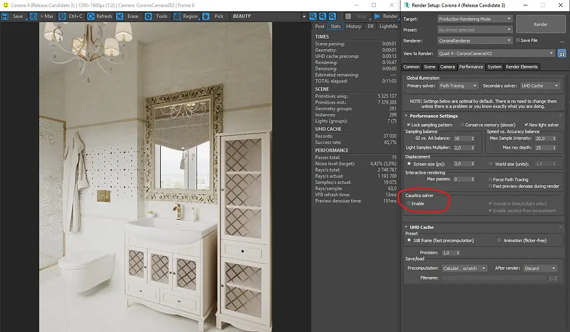Image resolution: width=570 pixels, height=332 pixels.
Task: Open the After render dropdown
Action: click(x=540, y=268)
